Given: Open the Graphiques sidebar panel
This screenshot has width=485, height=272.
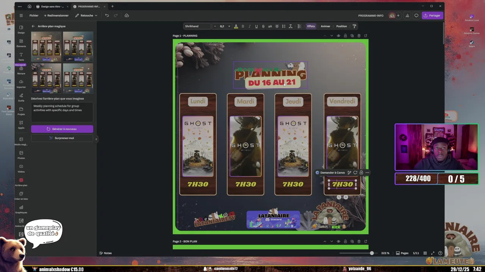Looking at the screenshot, I should pos(21,209).
